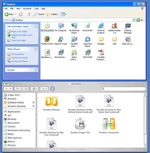Collapse the File and Folder Tasks panel
150x153 pixels.
[36, 26]
